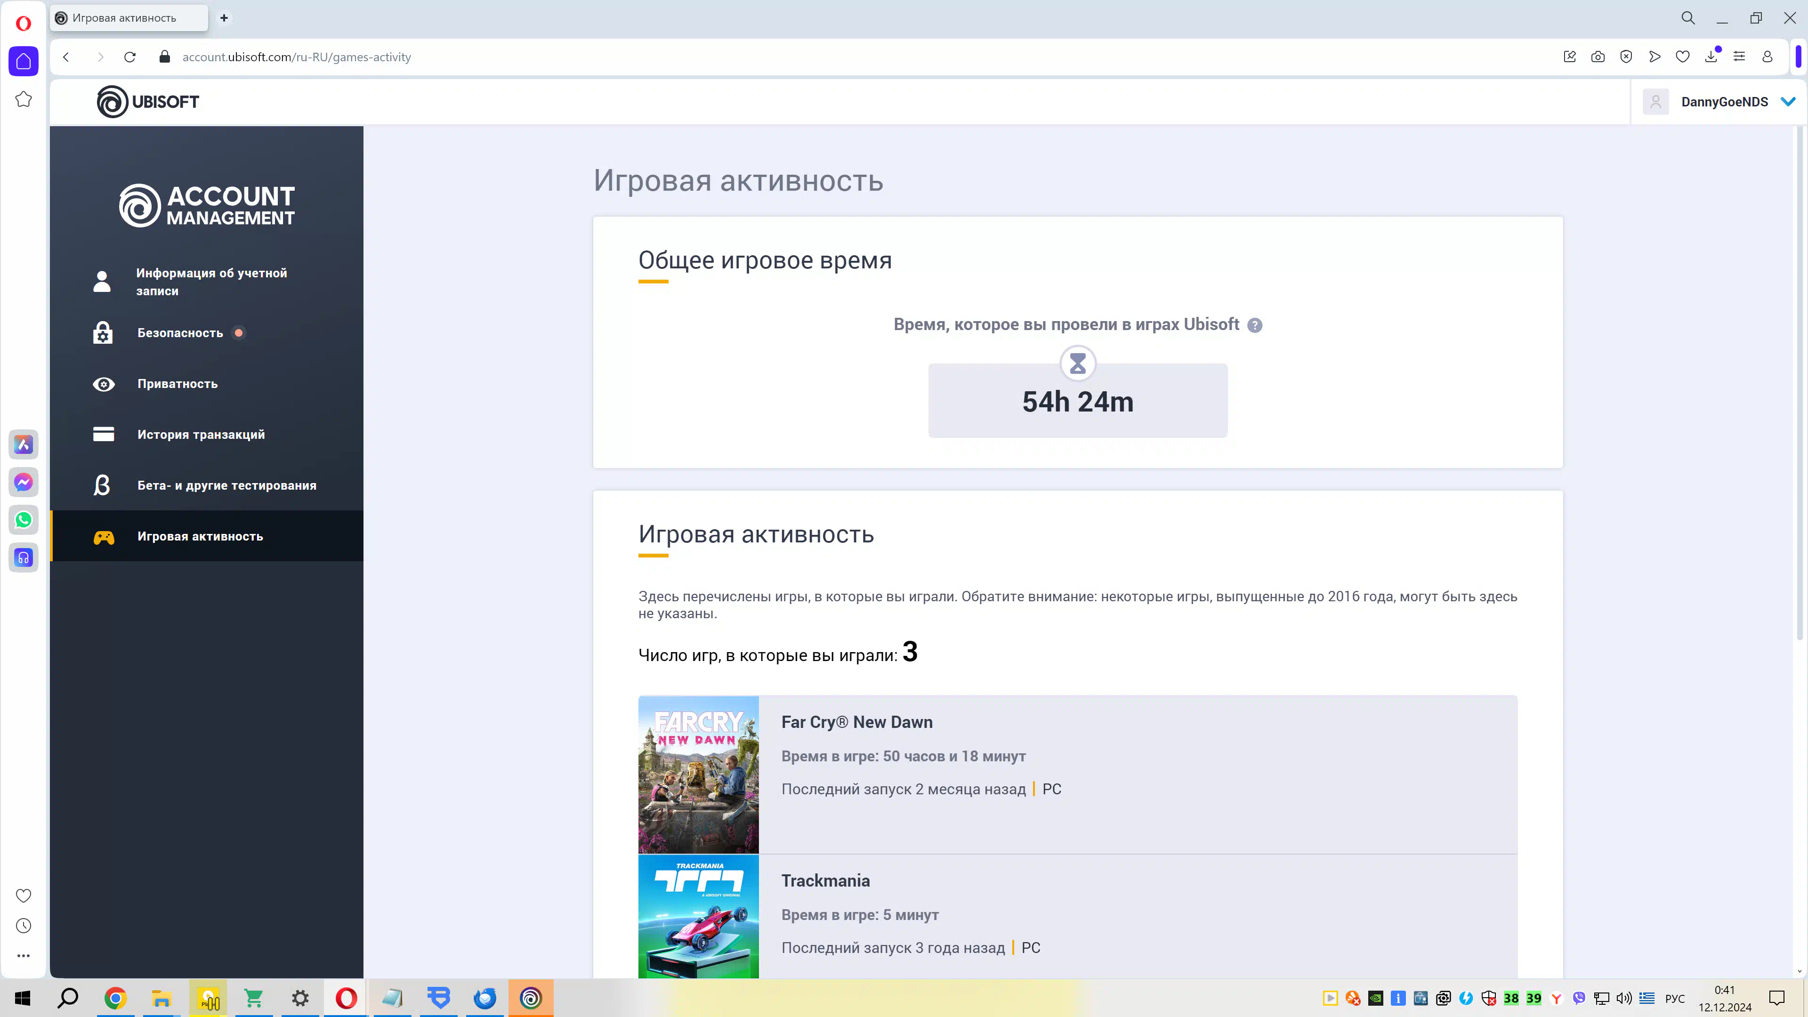Image resolution: width=1808 pixels, height=1017 pixels.
Task: Open downloads icon in toolbar
Action: tap(1711, 57)
